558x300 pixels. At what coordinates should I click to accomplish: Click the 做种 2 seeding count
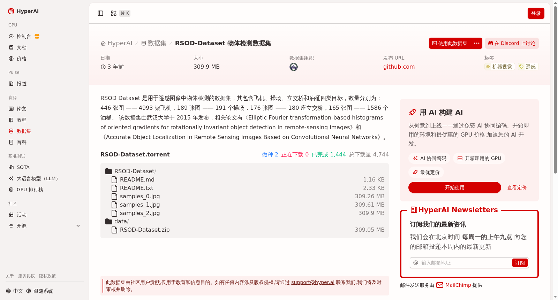[x=270, y=154]
